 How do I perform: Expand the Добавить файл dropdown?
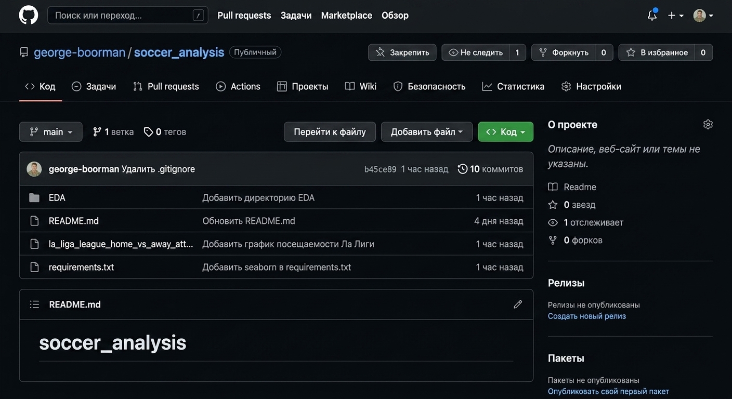pos(427,132)
